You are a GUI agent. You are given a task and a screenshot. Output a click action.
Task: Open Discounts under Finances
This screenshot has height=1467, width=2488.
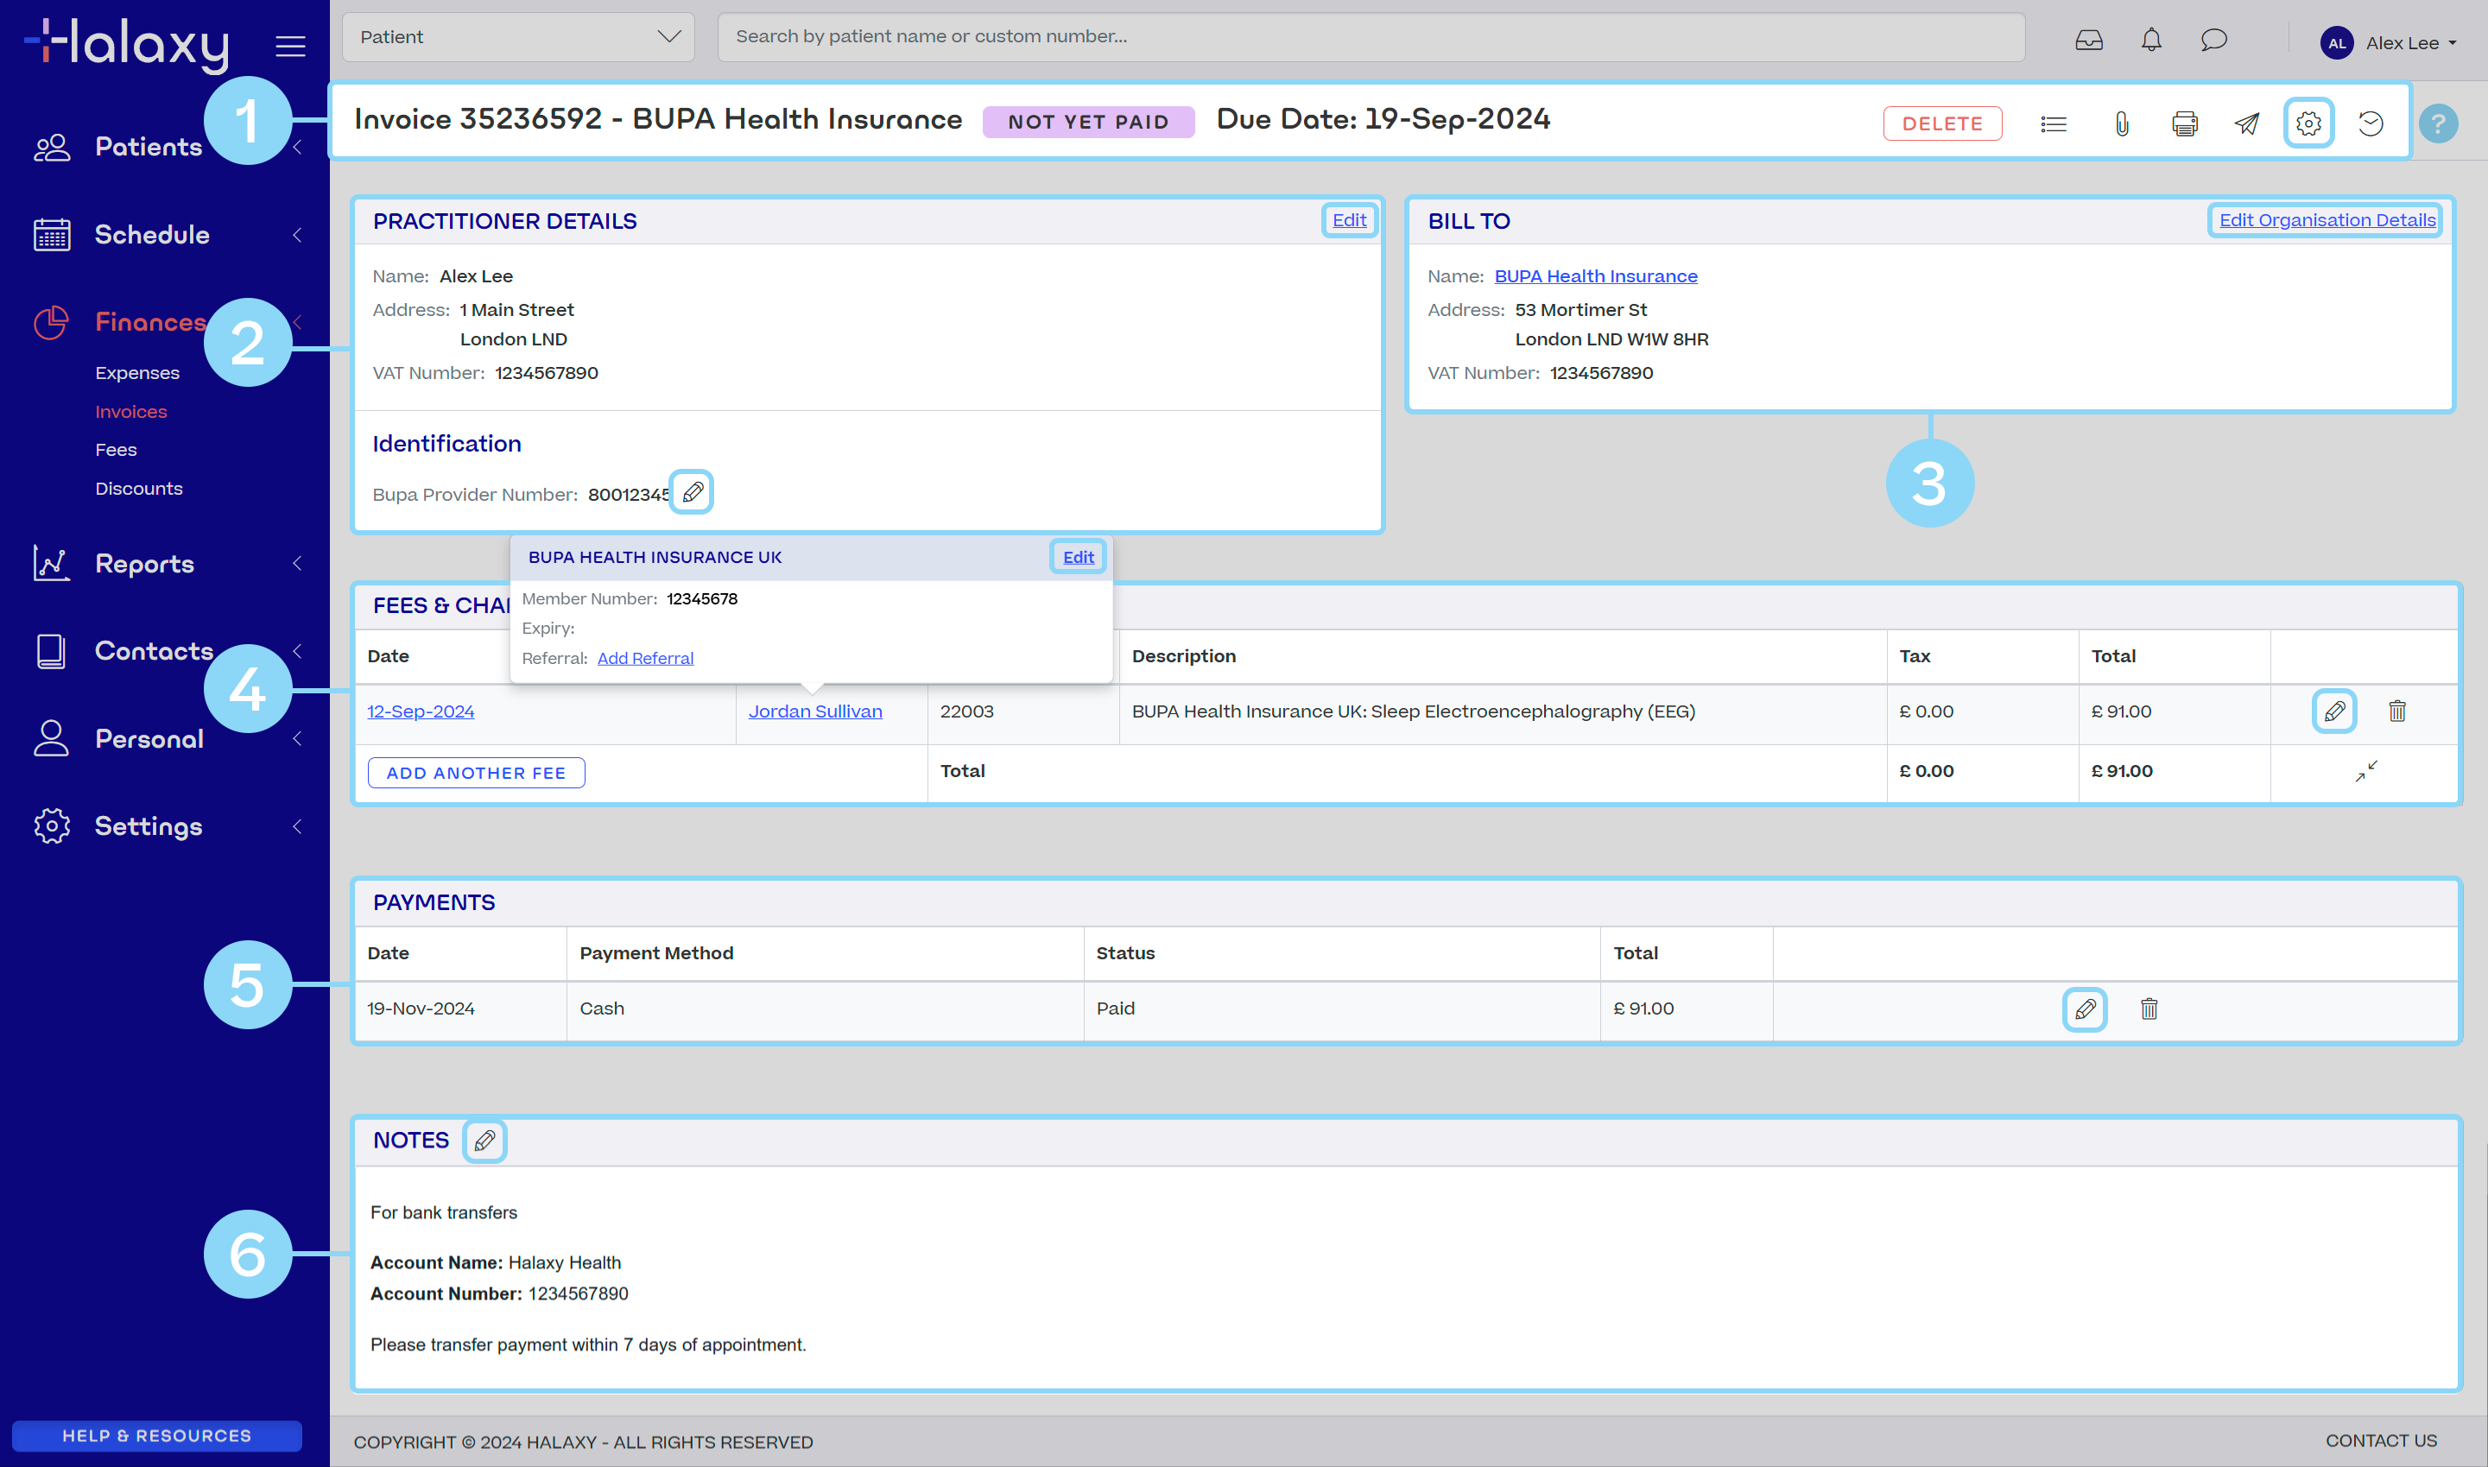pyautogui.click(x=138, y=489)
